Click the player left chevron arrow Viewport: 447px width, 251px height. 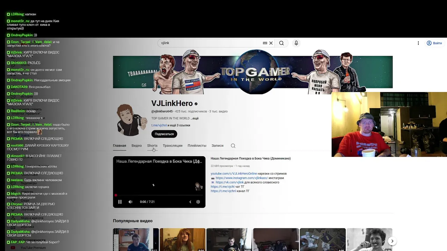[x=190, y=202]
